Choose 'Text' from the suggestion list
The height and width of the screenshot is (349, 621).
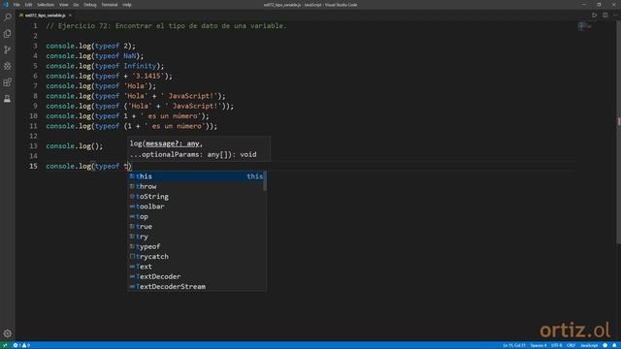[196, 267]
